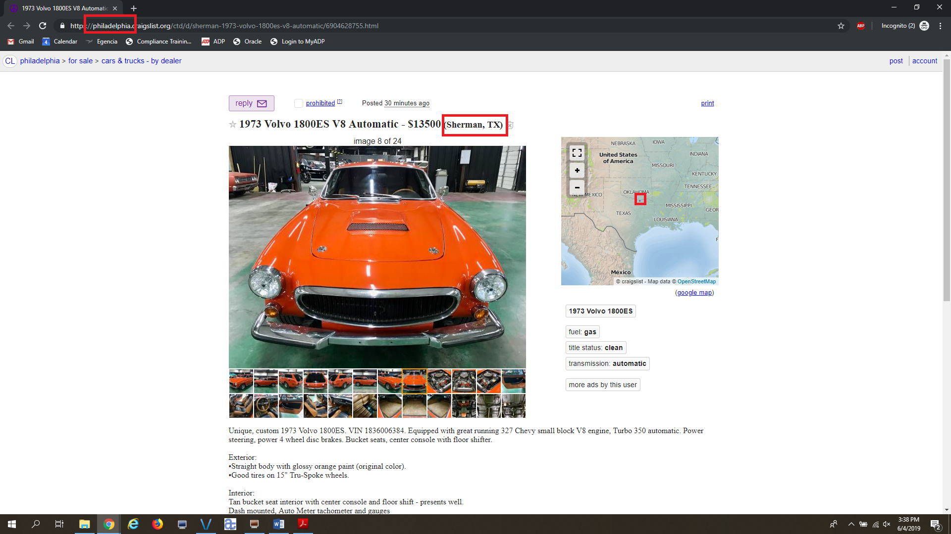Open the Login to MyADP bookmark
The width and height of the screenshot is (951, 534).
click(298, 42)
